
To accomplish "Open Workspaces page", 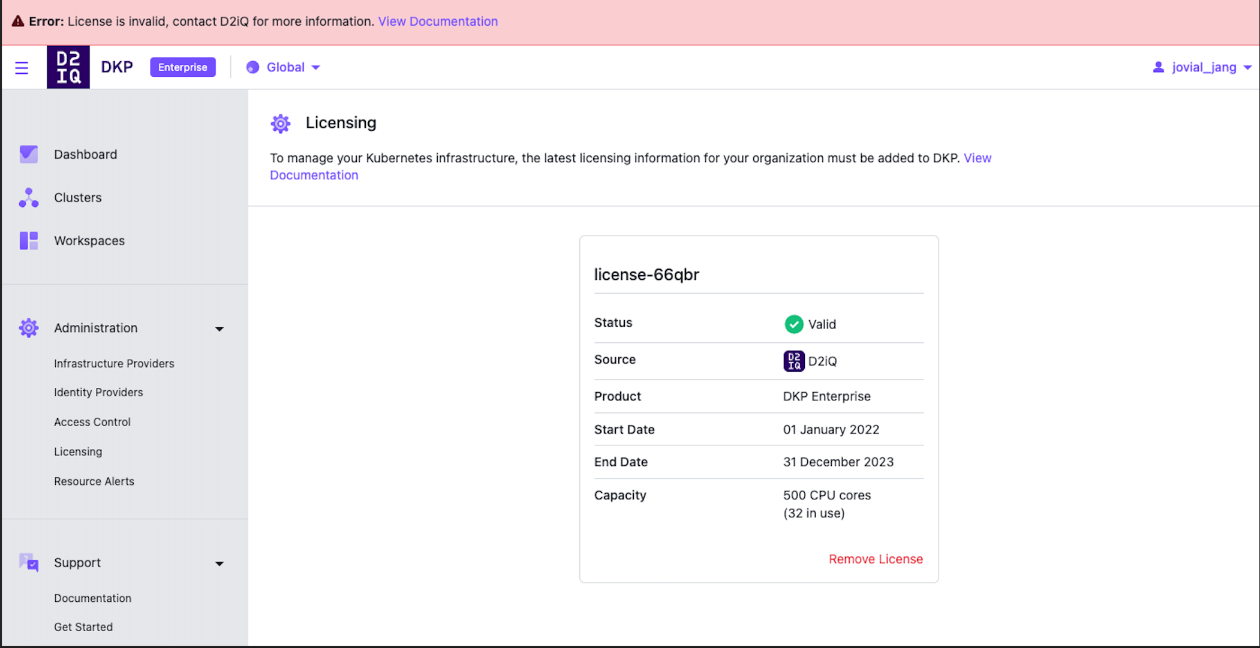I will click(x=89, y=240).
